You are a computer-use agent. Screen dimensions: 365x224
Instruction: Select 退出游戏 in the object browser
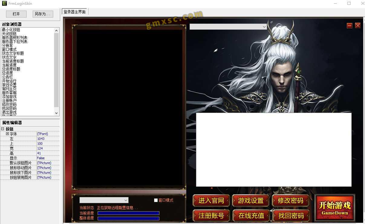tap(9, 112)
